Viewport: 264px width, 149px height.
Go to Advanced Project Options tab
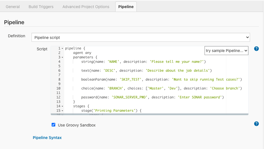point(86,7)
